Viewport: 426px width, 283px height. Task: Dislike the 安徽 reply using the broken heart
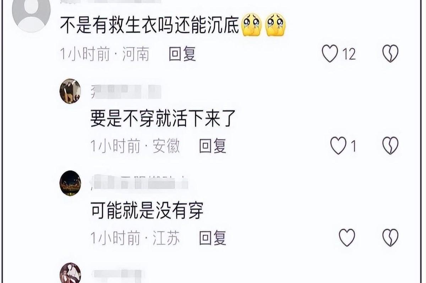pyautogui.click(x=390, y=146)
